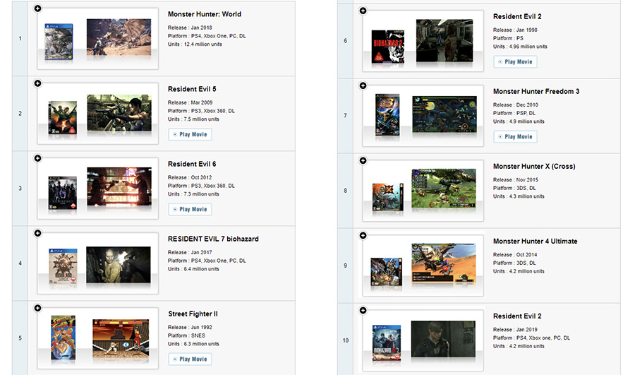Click Release : Jun 1992 text

pyautogui.click(x=190, y=328)
